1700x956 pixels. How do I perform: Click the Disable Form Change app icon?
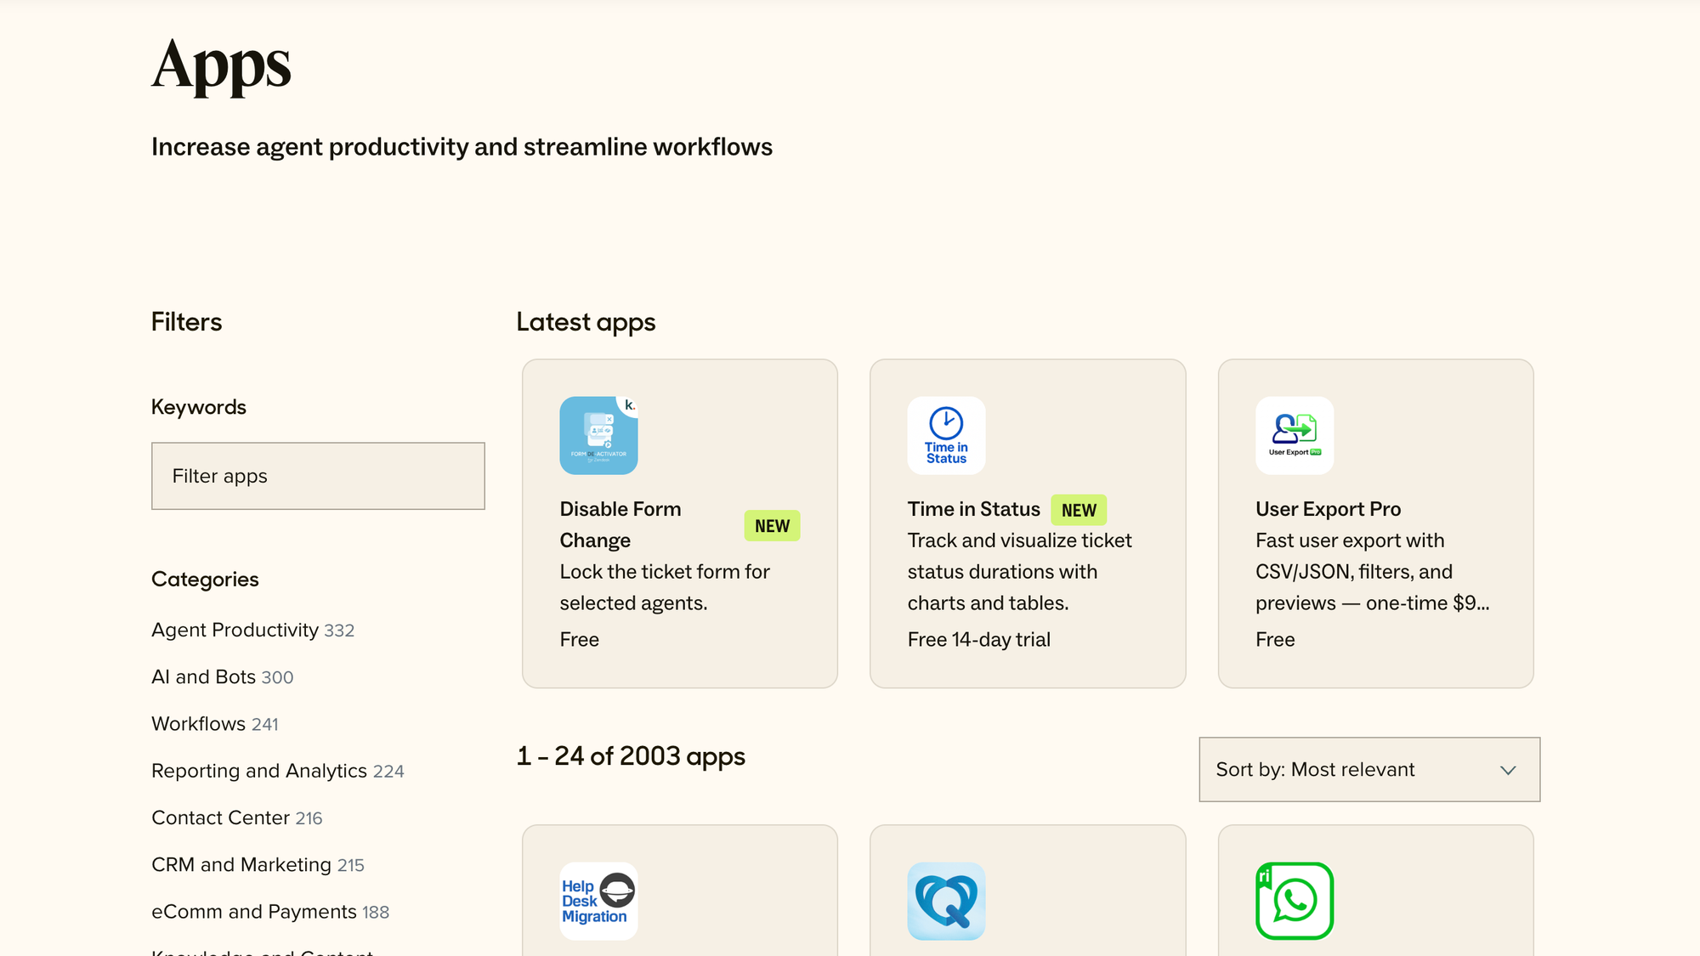point(598,435)
